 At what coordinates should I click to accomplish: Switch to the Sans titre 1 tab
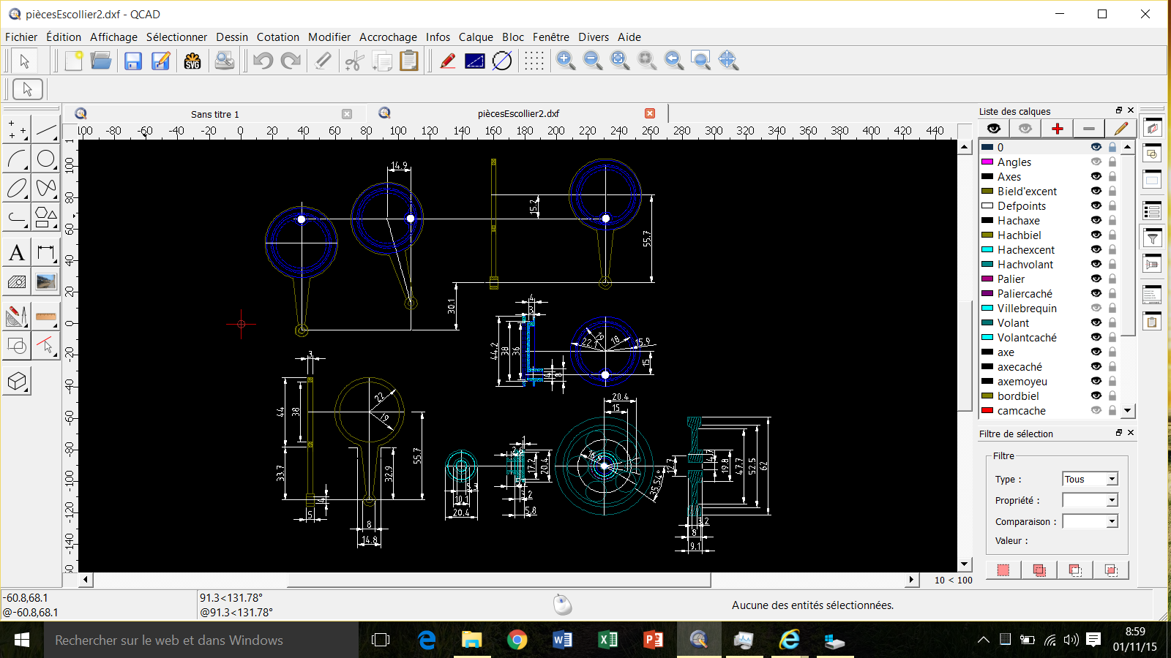point(214,114)
